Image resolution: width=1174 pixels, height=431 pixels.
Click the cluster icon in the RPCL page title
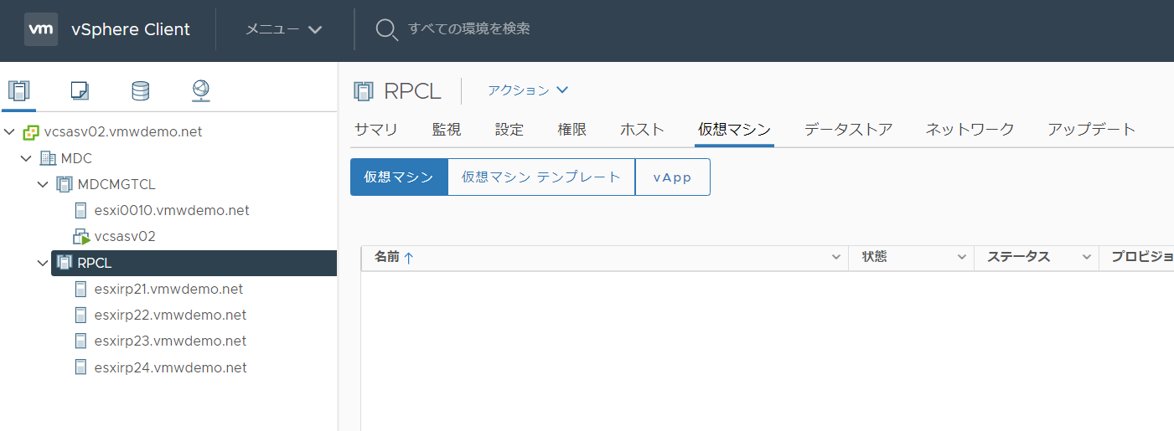[x=364, y=90]
